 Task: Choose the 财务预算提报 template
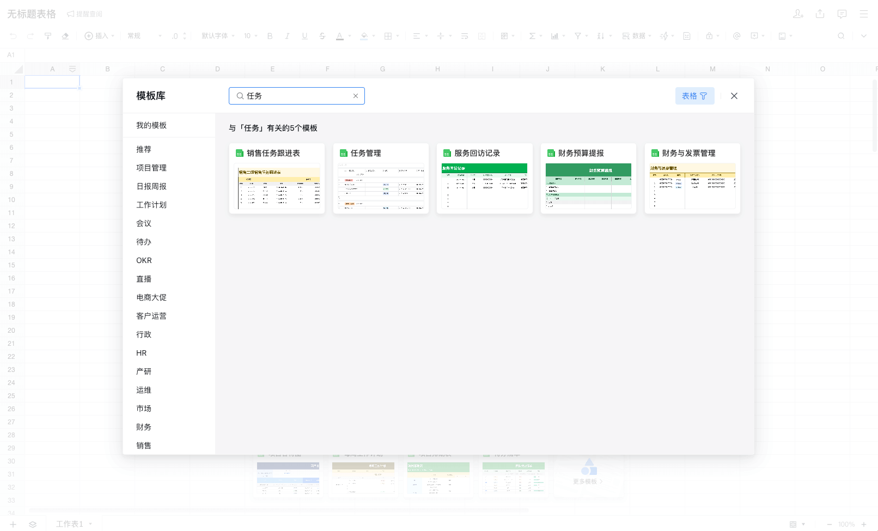tap(588, 179)
